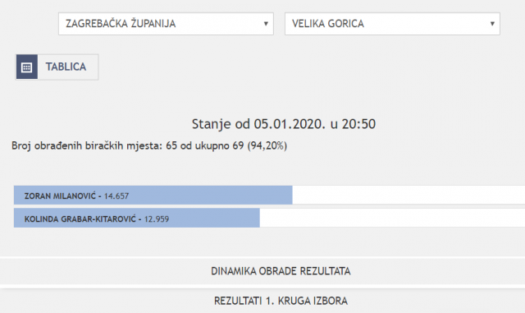Click the white unfilled part of Milanović's bar
This screenshot has height=313, width=525.
[x=409, y=196]
